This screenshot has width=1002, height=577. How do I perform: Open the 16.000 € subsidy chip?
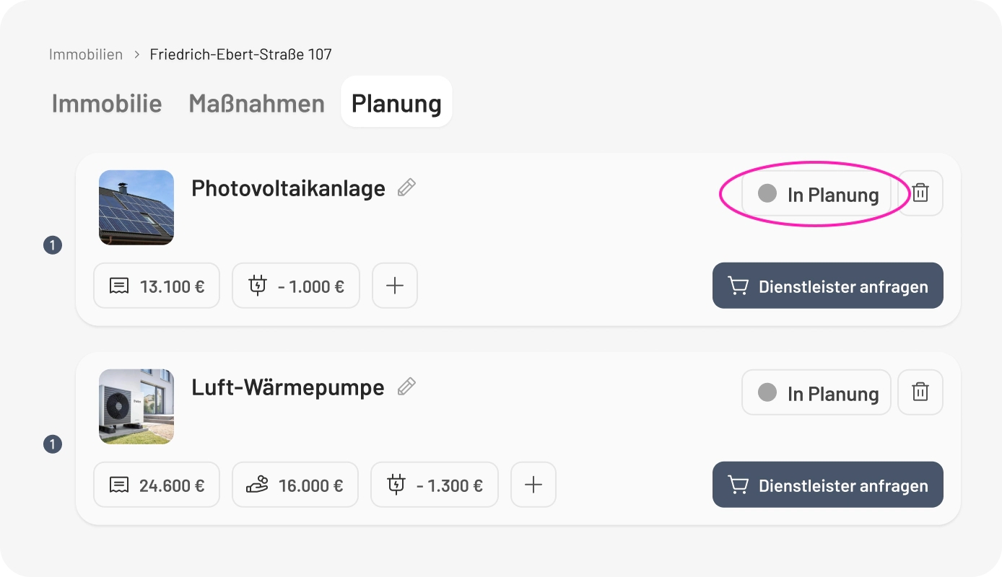[295, 485]
